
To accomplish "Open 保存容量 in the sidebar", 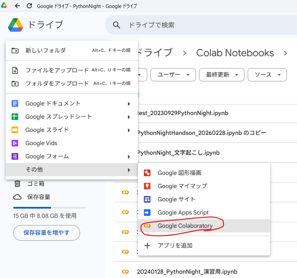I will (39, 197).
